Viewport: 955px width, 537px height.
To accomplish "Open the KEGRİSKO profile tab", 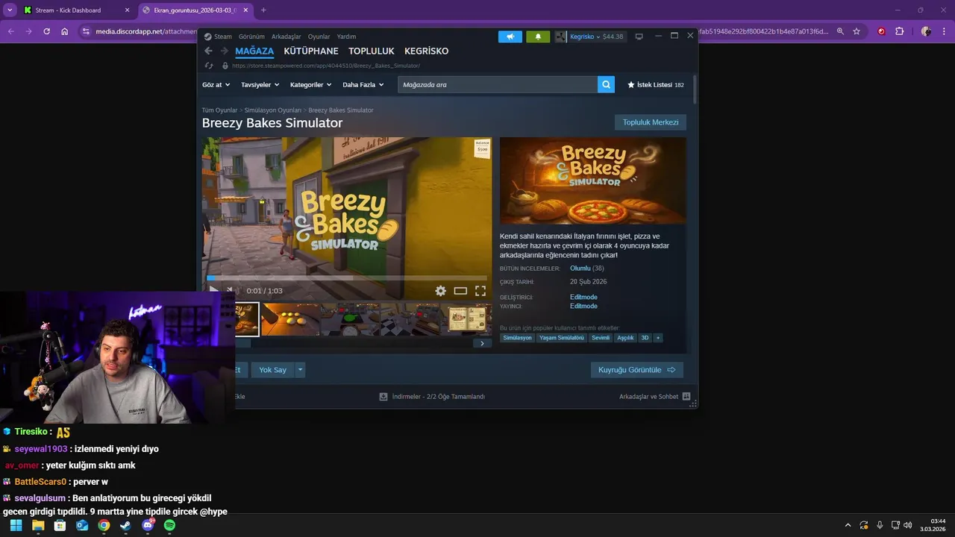I will 426,51.
